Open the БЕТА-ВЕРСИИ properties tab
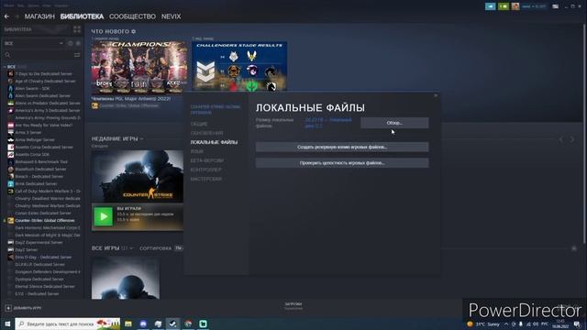 point(206,160)
